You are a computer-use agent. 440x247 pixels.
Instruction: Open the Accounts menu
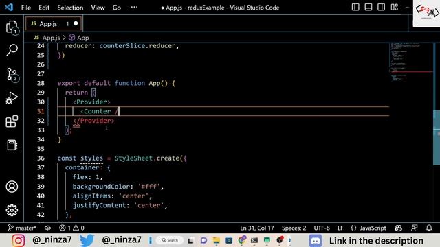pos(12,187)
